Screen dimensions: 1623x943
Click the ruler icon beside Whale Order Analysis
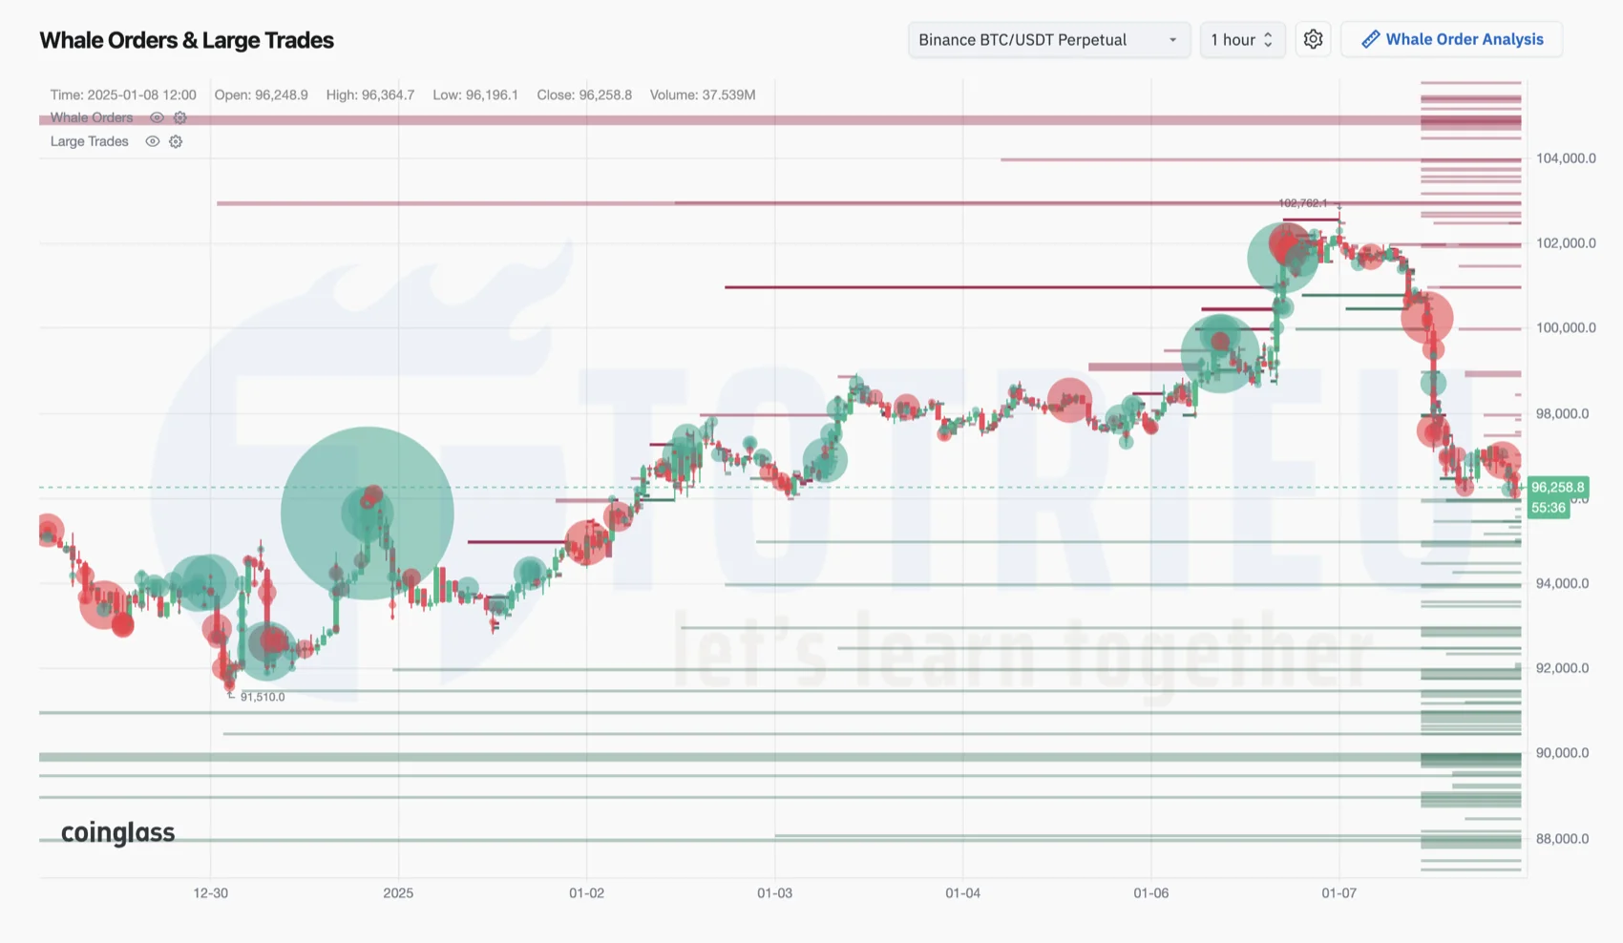point(1370,39)
